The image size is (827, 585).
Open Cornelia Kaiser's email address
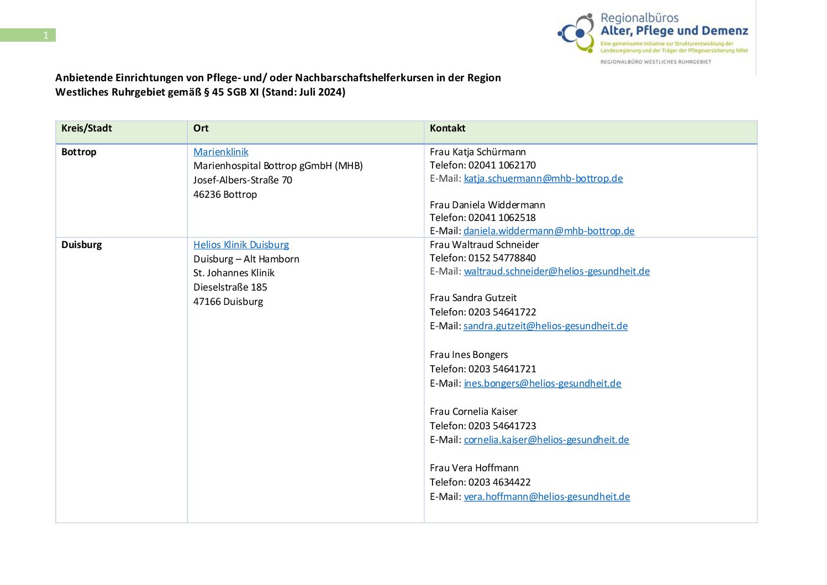(546, 440)
